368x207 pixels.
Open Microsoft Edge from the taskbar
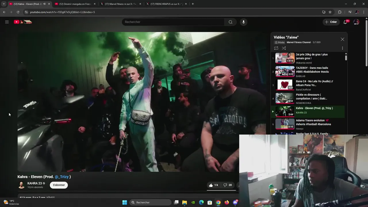click(202, 202)
